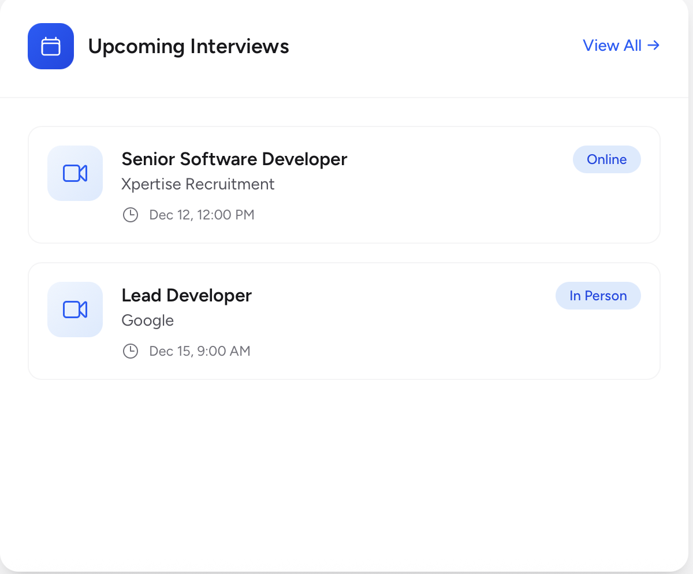
Task: Select the Dec 12, 12:00 PM timestamp
Action: [x=202, y=214]
